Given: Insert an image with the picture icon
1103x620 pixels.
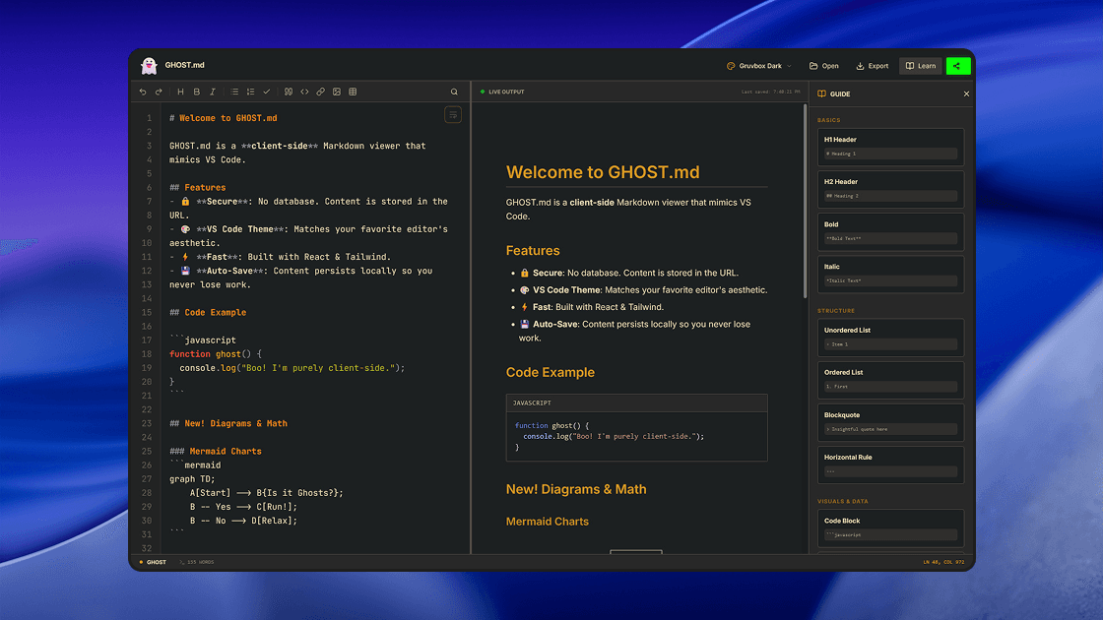Looking at the screenshot, I should [337, 93].
